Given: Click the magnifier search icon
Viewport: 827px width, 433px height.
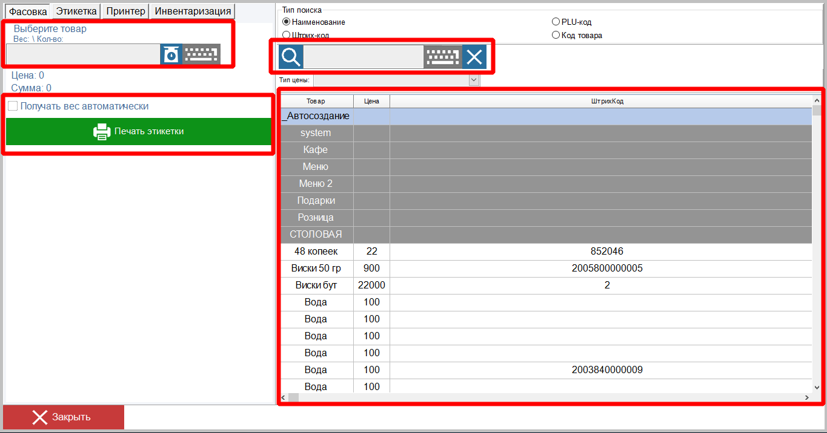Looking at the screenshot, I should (x=291, y=57).
